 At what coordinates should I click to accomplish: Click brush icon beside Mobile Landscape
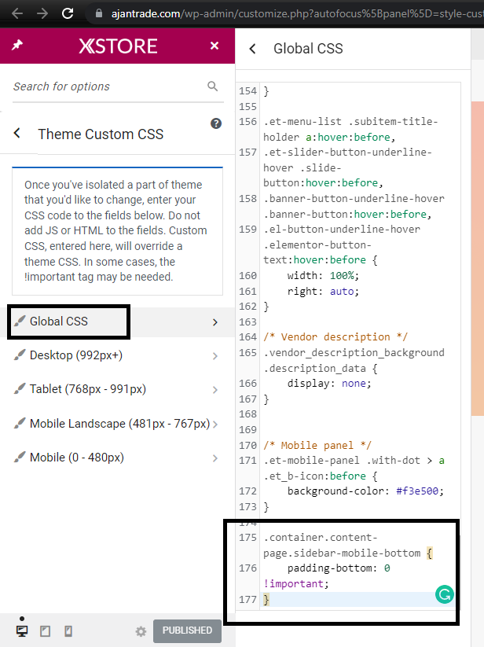pos(20,423)
